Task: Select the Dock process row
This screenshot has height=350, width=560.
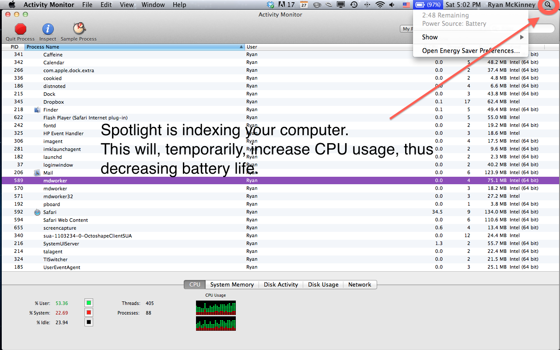Action: pos(280,94)
